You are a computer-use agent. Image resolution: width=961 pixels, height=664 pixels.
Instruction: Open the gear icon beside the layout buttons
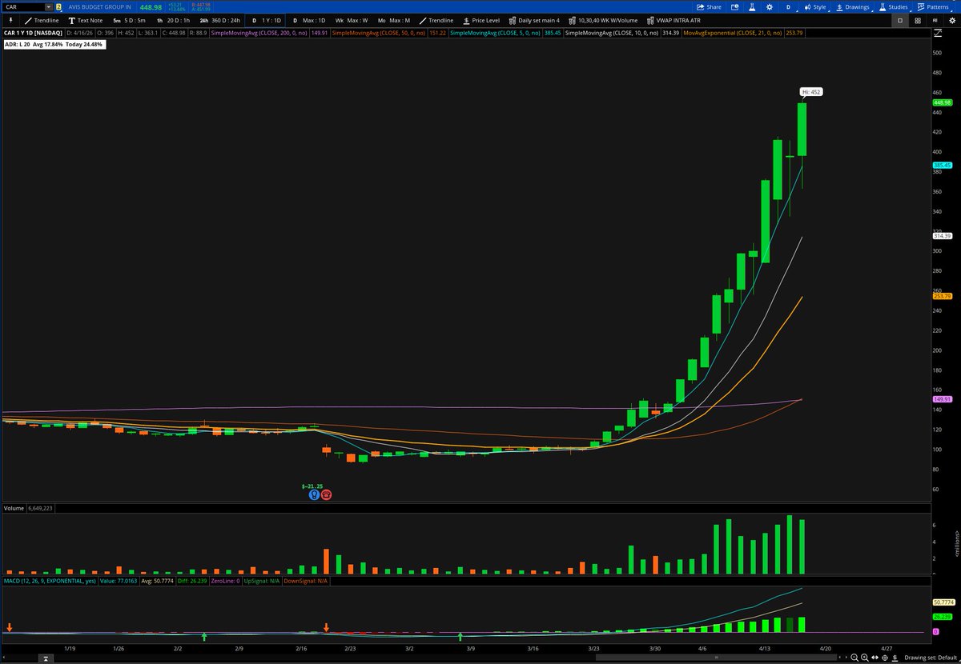pos(952,21)
